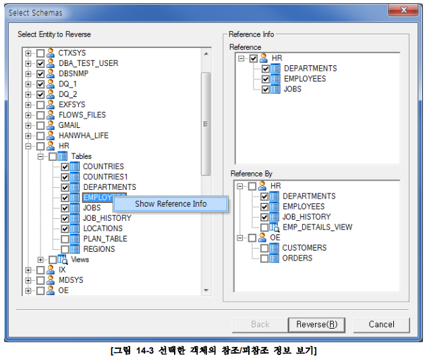Expand the GMAIL schema node
The height and width of the screenshot is (359, 427).
pyautogui.click(x=28, y=125)
